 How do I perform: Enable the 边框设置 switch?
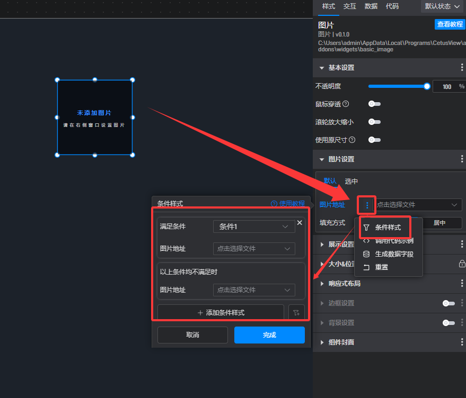point(449,303)
